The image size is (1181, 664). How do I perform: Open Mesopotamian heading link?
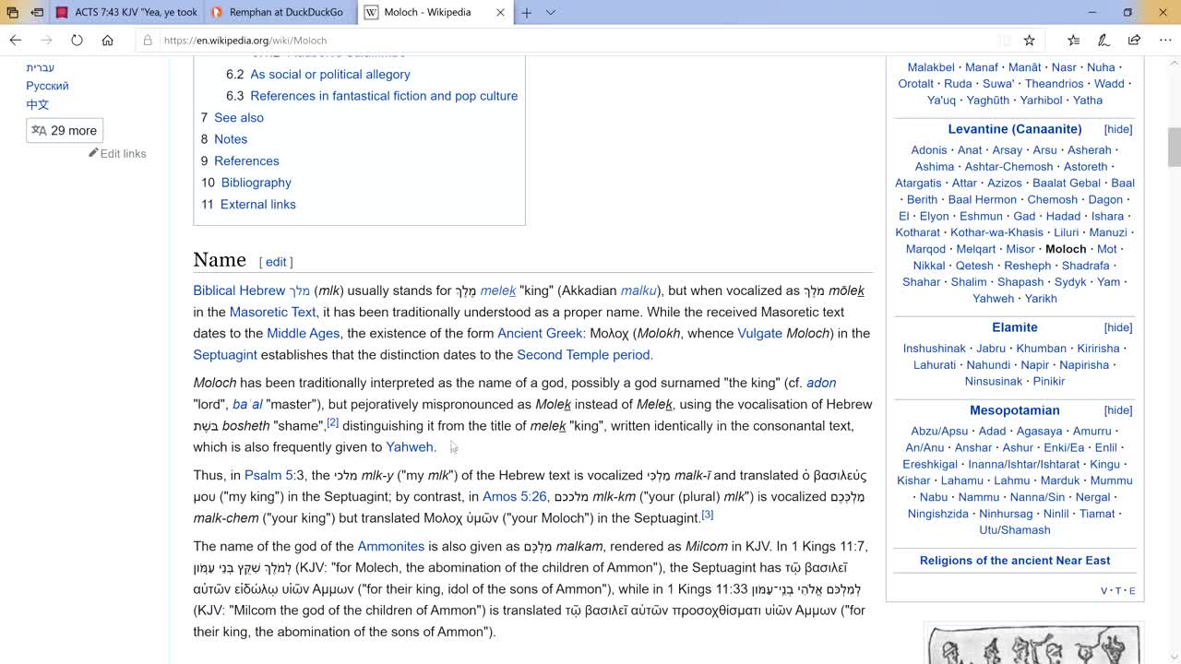coord(1014,410)
